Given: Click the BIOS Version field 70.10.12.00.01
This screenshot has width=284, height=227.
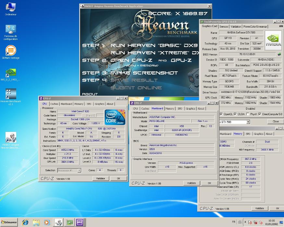Looking at the screenshot, I should 247,54.
